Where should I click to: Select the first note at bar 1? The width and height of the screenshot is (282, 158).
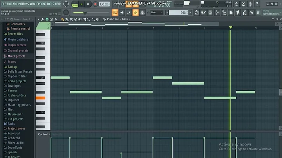[60, 78]
